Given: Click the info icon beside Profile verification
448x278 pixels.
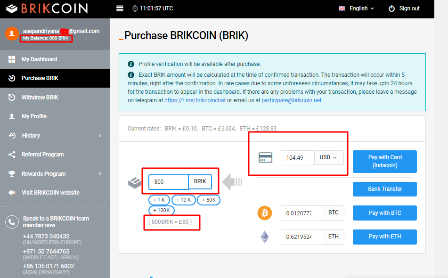Looking at the screenshot, I should click(131, 64).
